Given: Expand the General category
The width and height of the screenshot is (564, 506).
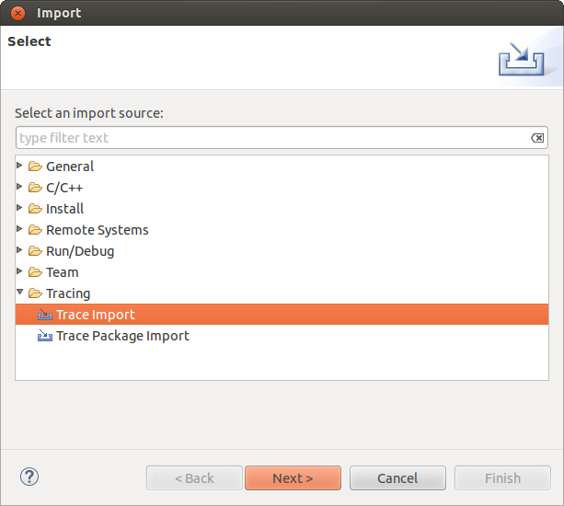Looking at the screenshot, I should click(20, 166).
